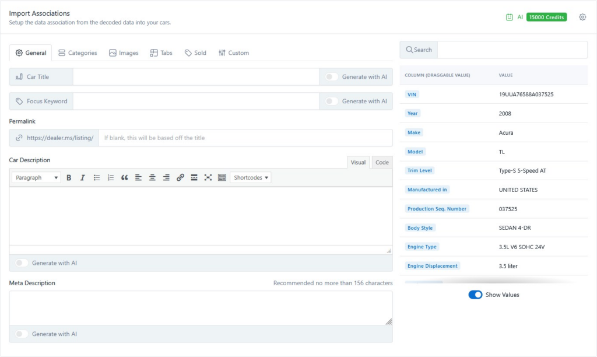Enable Generate with AI for Car Description

(x=22, y=263)
